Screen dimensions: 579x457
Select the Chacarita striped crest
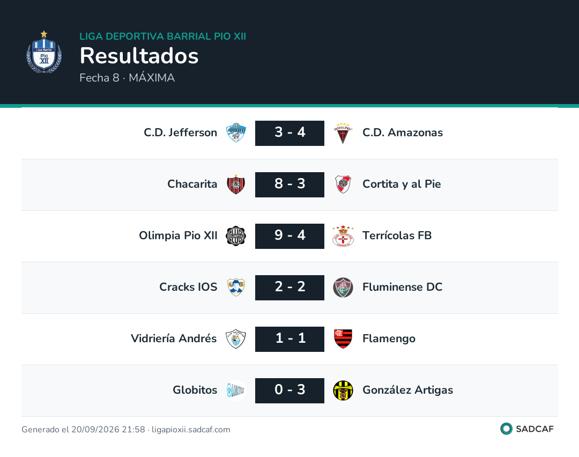[236, 184]
